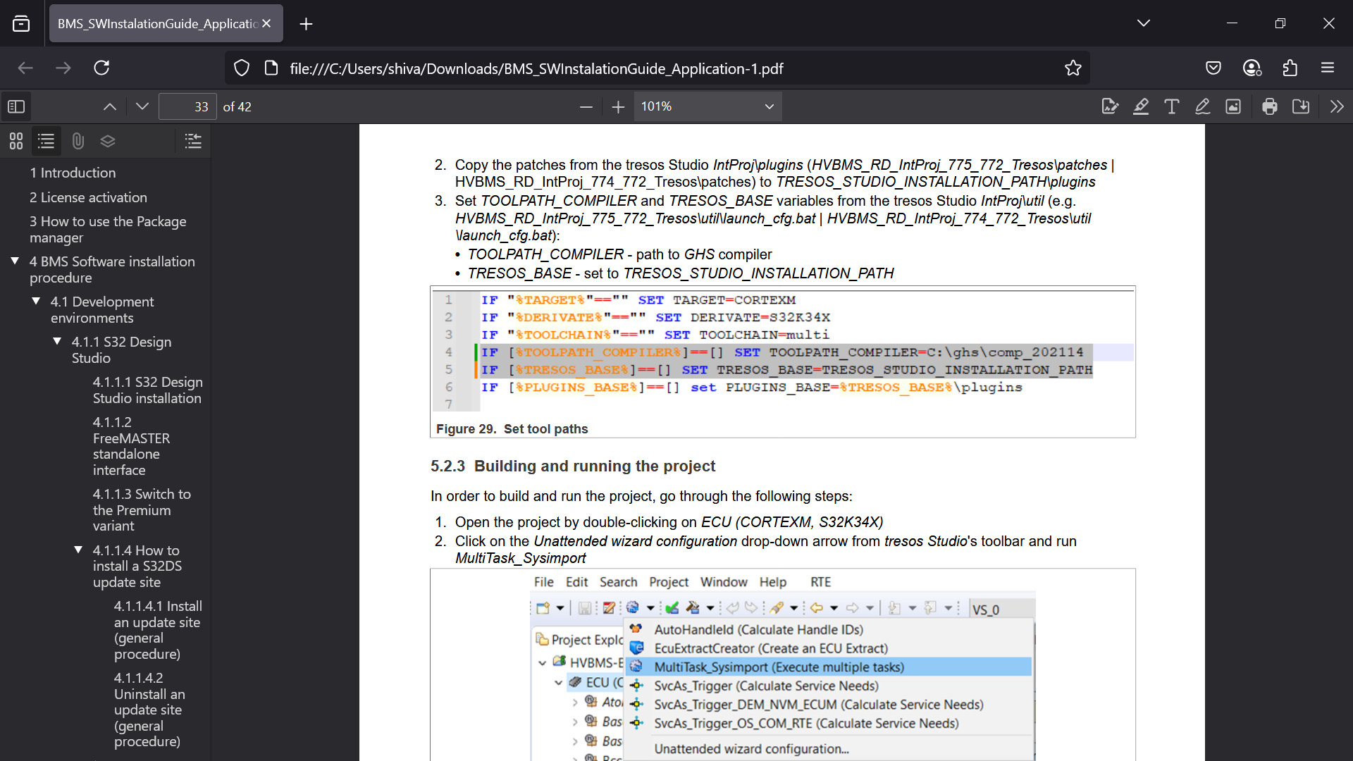Select the draw tool
This screenshot has height=761, width=1353.
[1202, 106]
